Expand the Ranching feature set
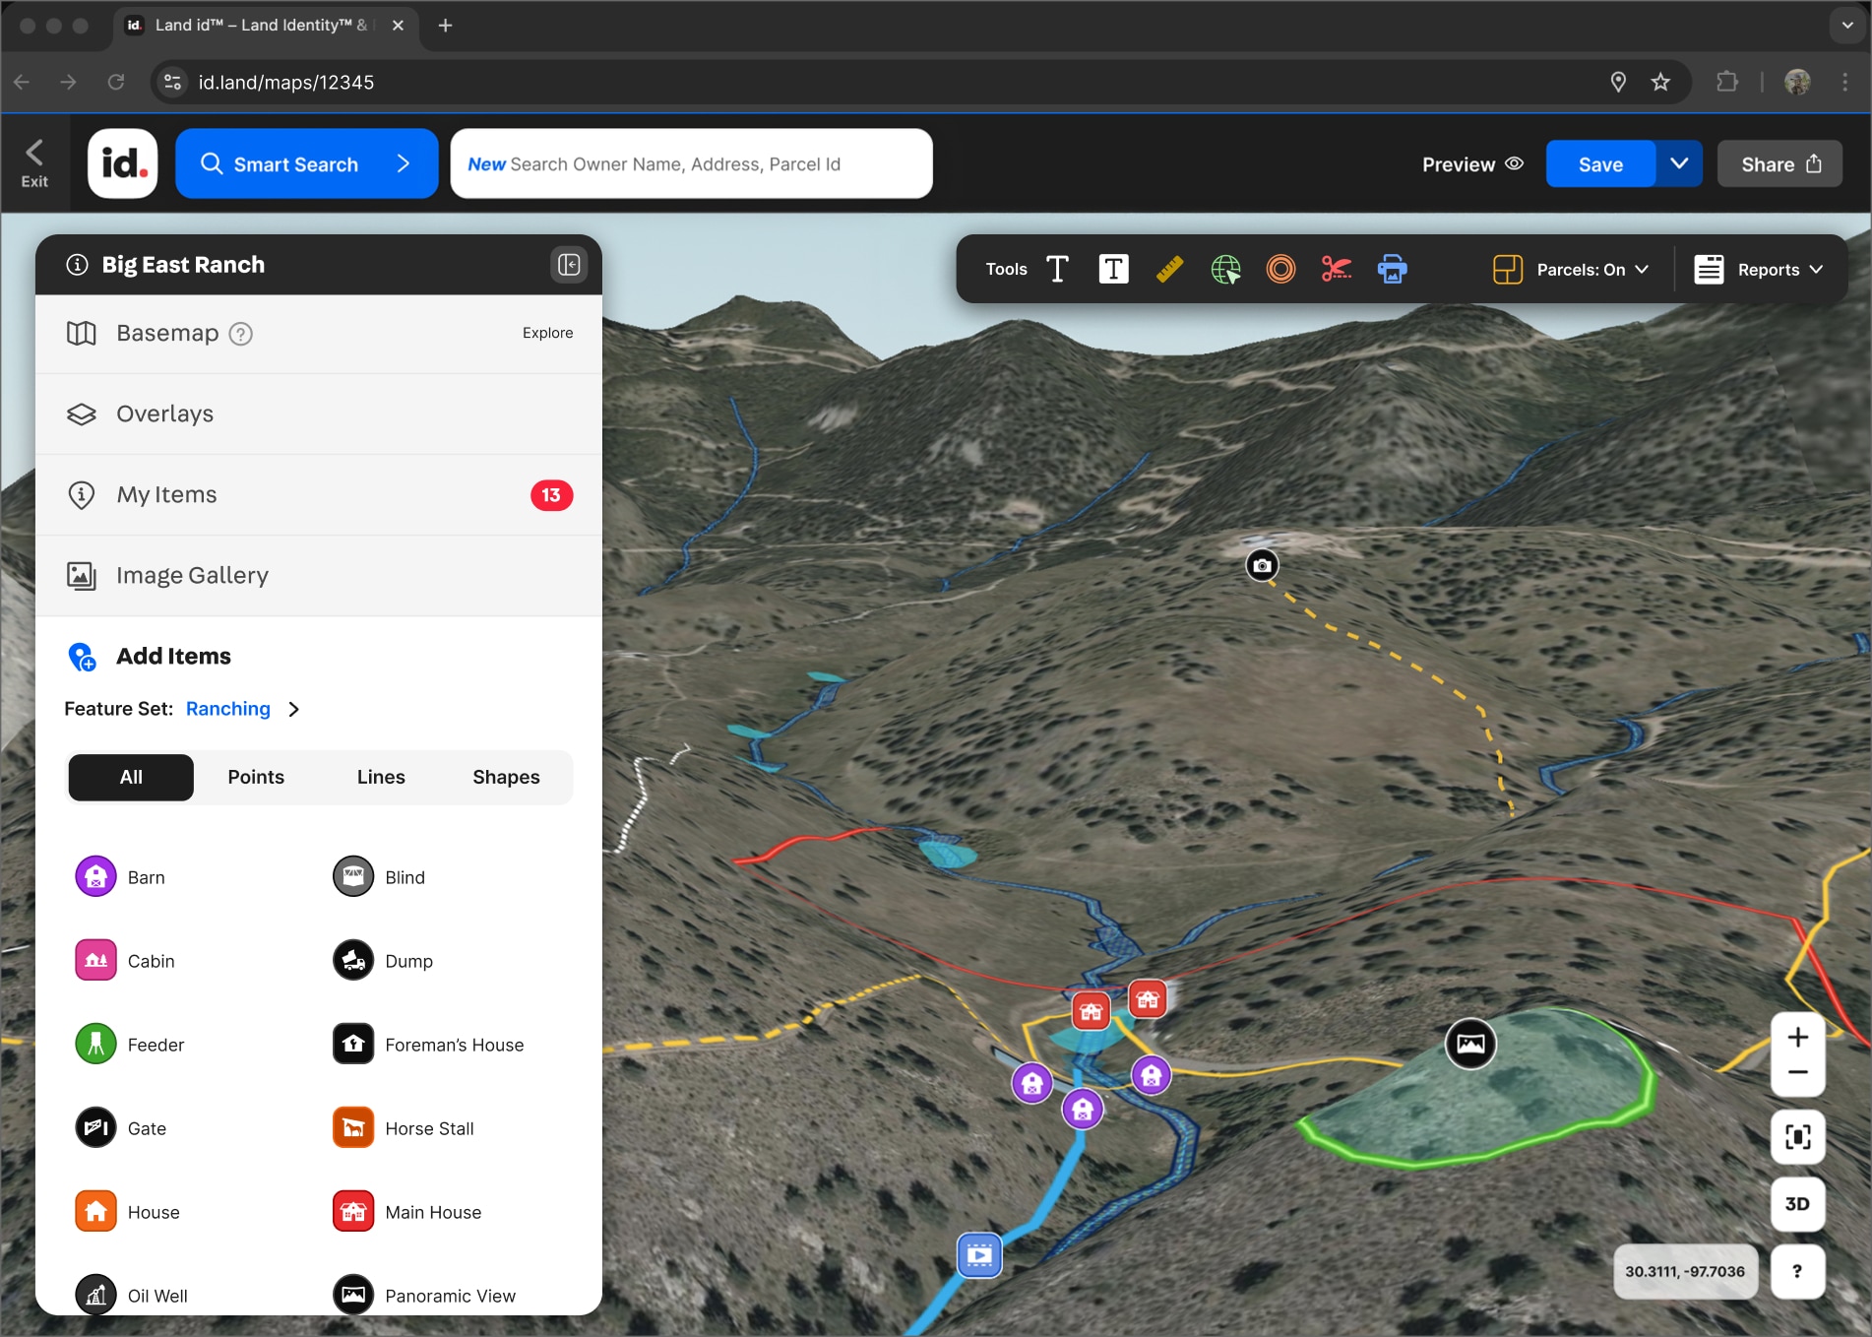 (293, 708)
